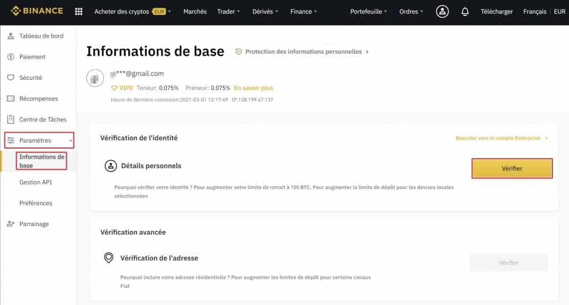Collapse the Paramètres section arrow
569x305 pixels.
[x=71, y=140]
